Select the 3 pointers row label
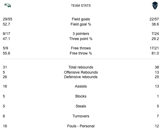 click(x=81, y=34)
